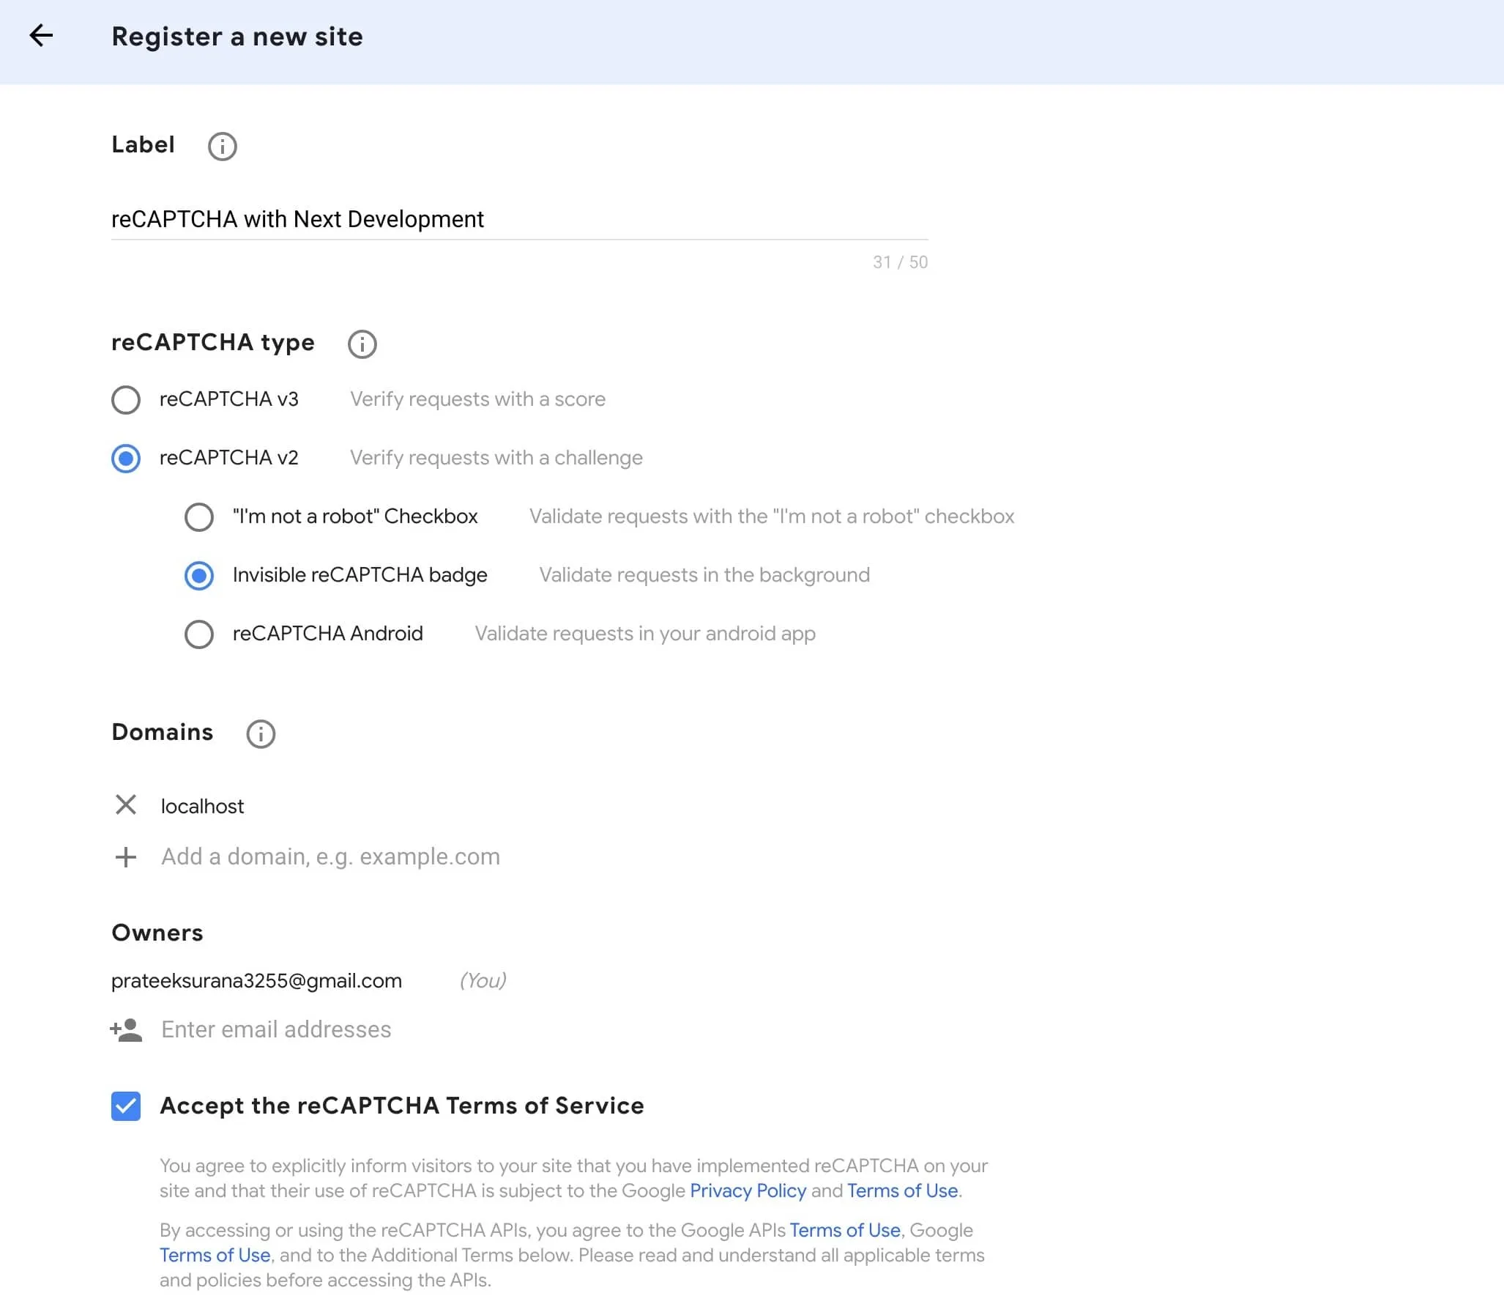Screen dimensions: 1504x1307
Task: Choose the reCAPTCHA Android option
Action: (199, 634)
